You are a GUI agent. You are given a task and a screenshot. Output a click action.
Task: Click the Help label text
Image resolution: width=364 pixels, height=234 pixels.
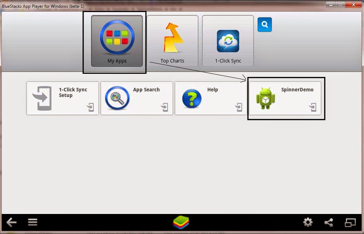[x=213, y=90]
